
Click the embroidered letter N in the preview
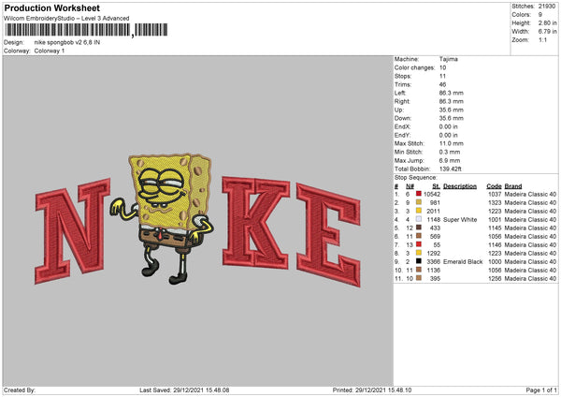tap(72, 231)
